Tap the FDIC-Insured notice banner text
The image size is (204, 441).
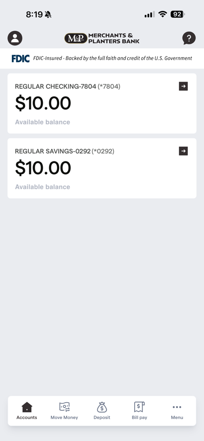[113, 59]
